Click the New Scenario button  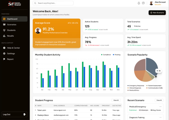[157, 13]
